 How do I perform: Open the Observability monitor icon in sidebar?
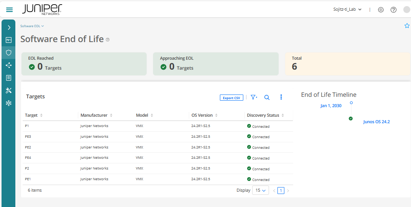[9, 40]
